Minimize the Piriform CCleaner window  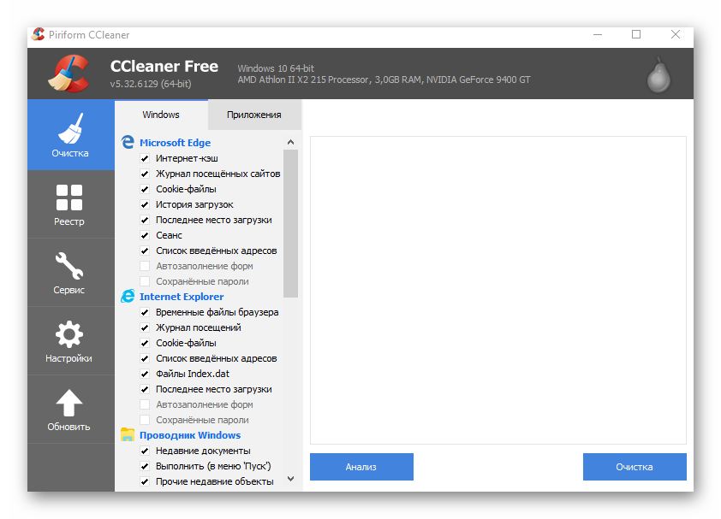(598, 34)
